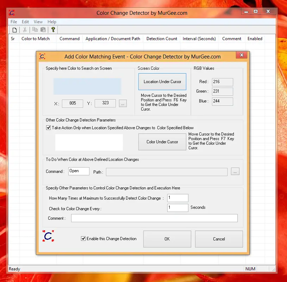Open the File menu

(13, 22)
